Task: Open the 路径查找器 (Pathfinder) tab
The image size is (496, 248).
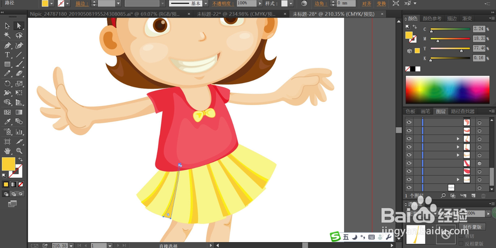Action: pos(462,111)
